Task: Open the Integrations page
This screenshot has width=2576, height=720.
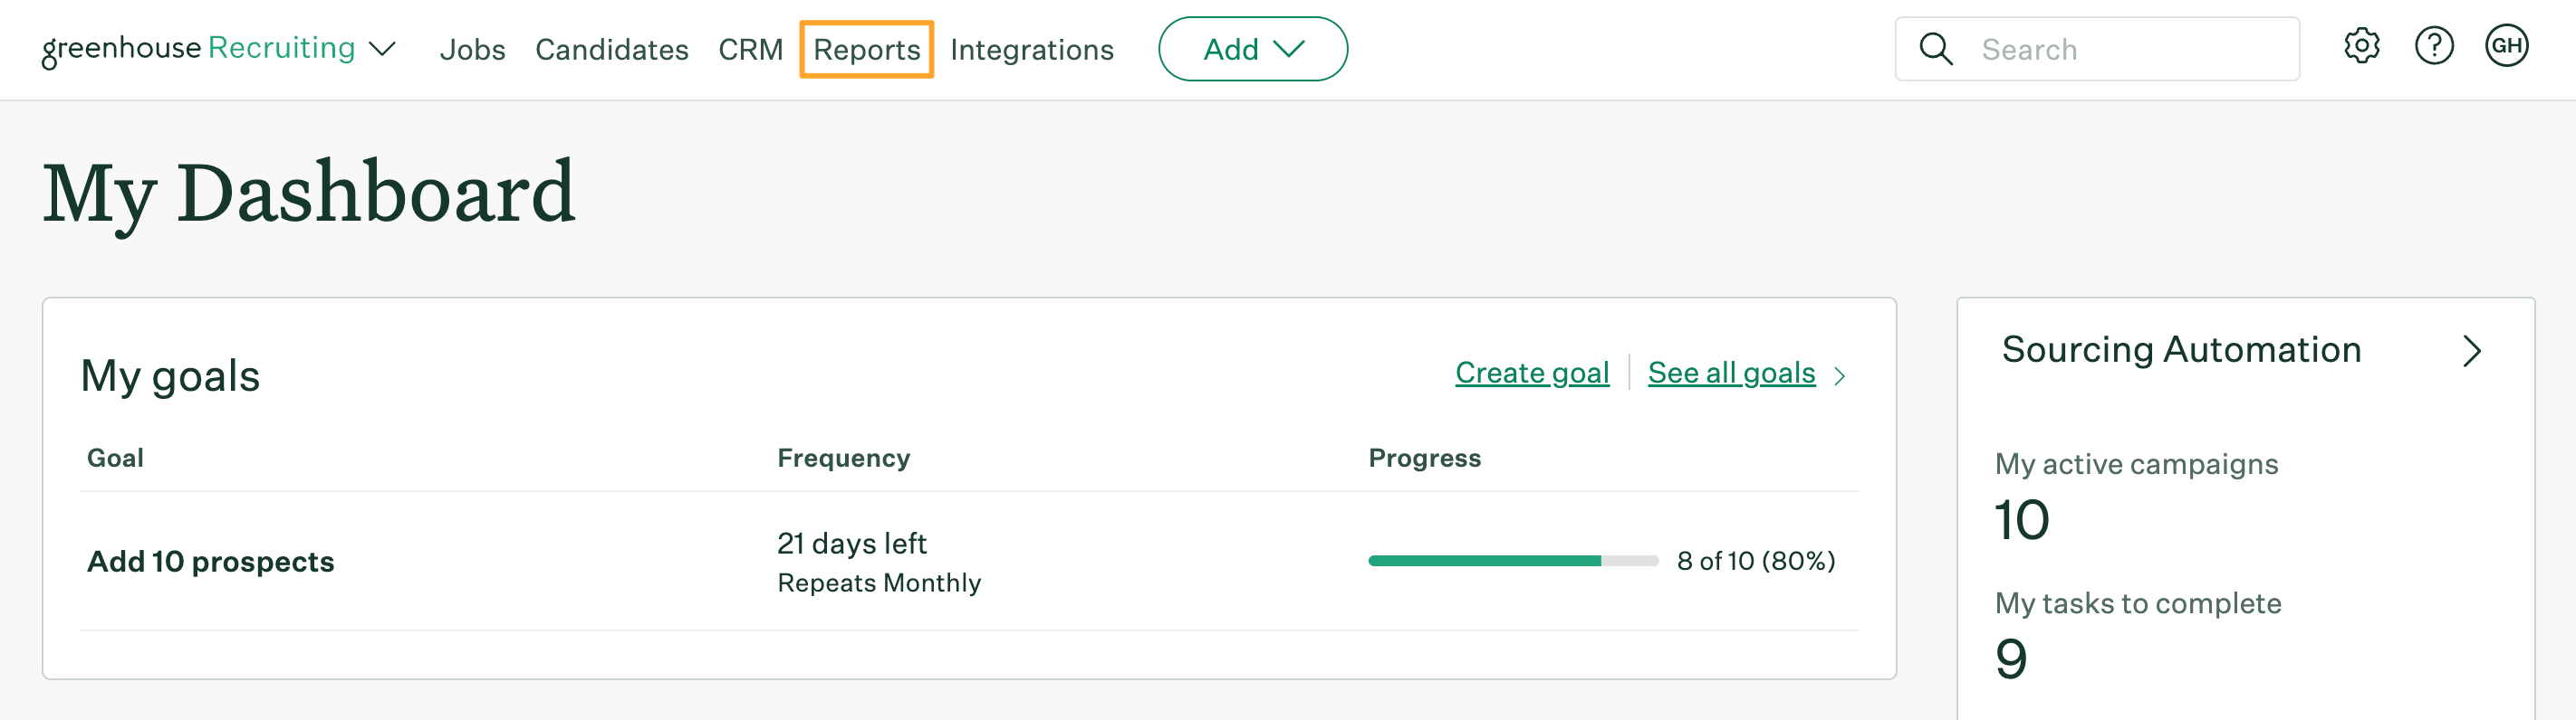Action: pos(1031,49)
